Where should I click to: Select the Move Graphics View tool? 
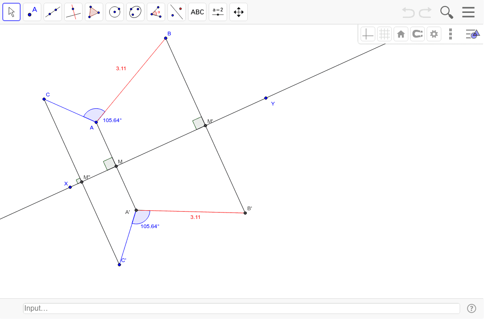(239, 12)
